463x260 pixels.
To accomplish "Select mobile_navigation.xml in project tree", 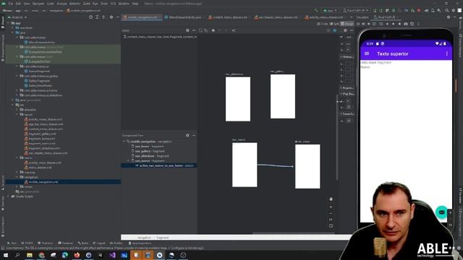I will [x=43, y=182].
